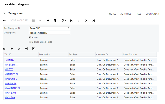
Task: Delete the selected grid row
Action: 19,49
